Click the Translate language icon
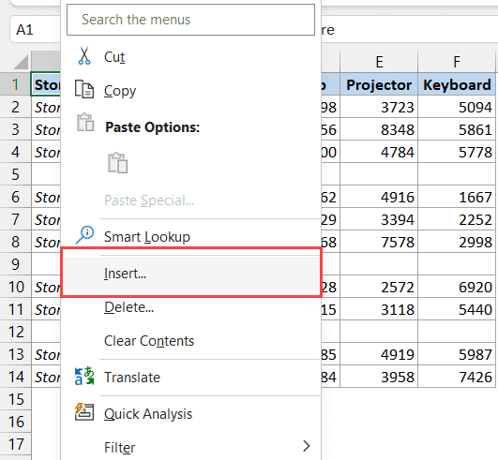Screen dimensions: 498x460 84,376
